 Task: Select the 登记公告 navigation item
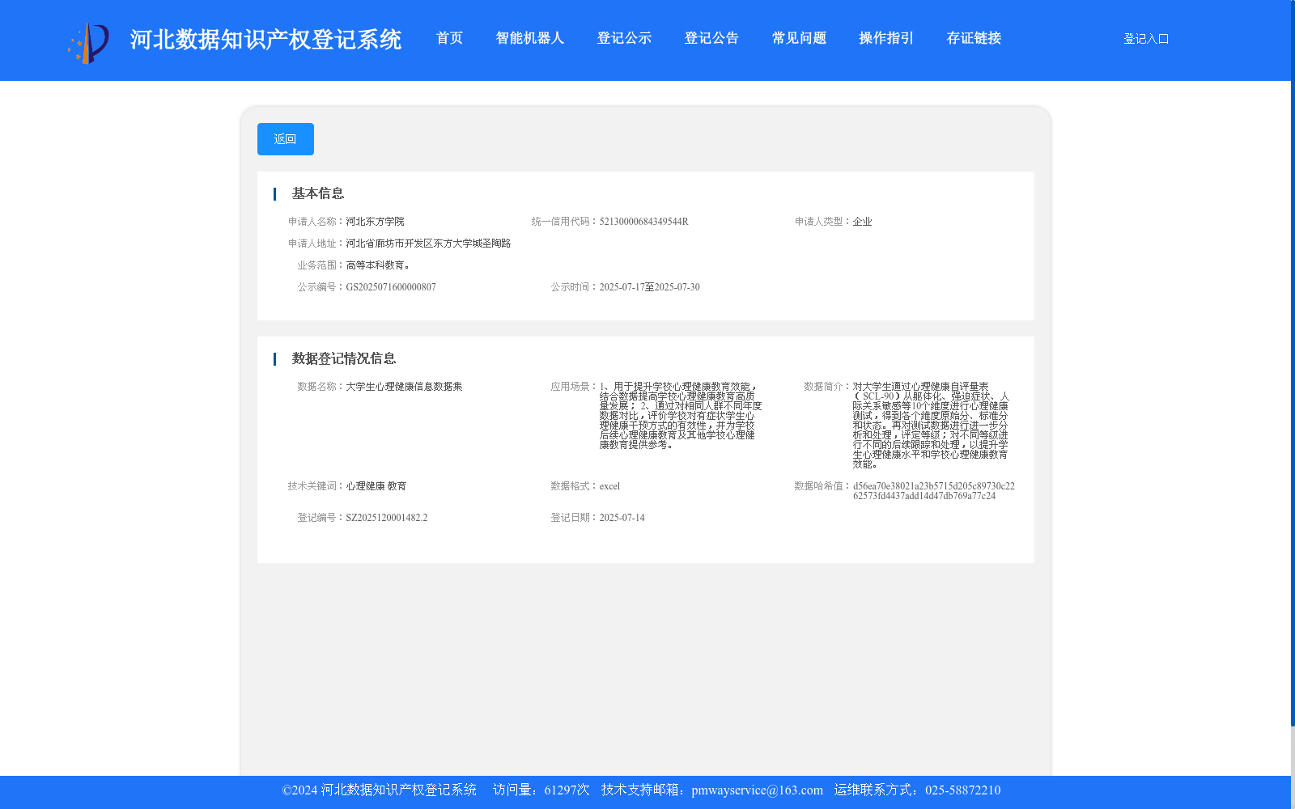click(x=711, y=38)
